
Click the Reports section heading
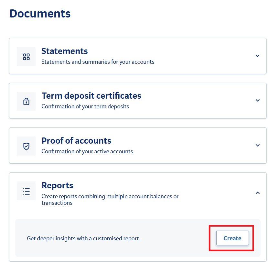(57, 185)
